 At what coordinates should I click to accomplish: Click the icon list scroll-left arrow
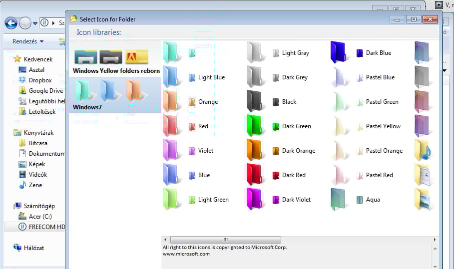[165, 240]
